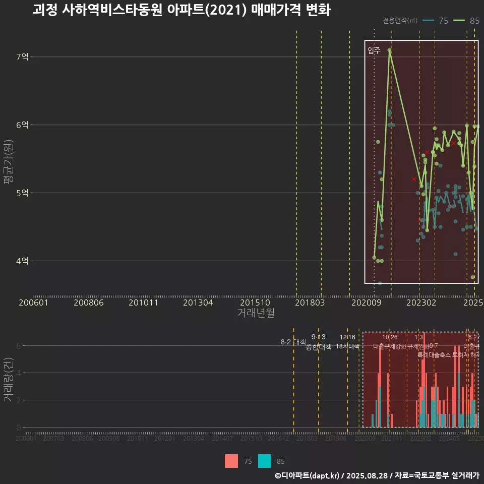The width and height of the screenshot is (484, 484).
Task: Click the 대출규제강화 annotation label
Action: tap(390, 346)
